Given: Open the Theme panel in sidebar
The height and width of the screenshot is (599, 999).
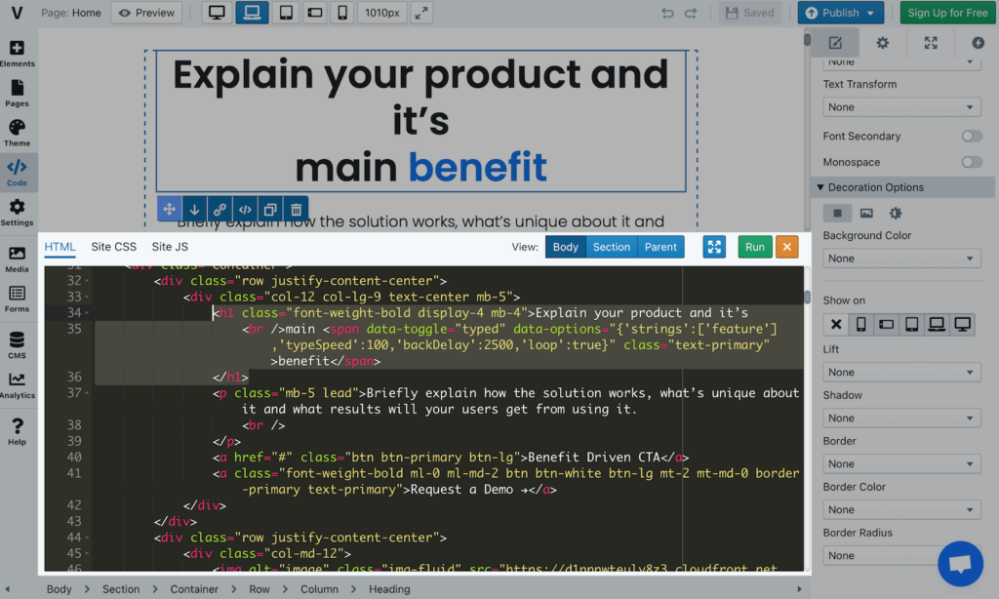Looking at the screenshot, I should [x=17, y=133].
